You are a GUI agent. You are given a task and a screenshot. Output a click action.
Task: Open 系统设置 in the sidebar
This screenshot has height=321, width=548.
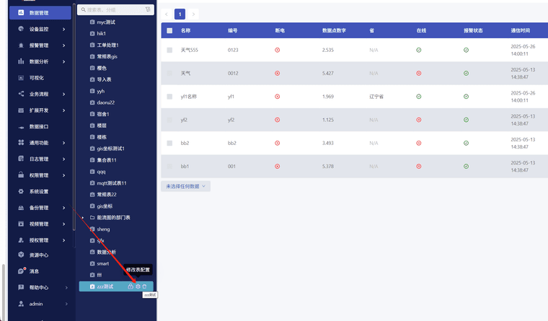tap(40, 191)
